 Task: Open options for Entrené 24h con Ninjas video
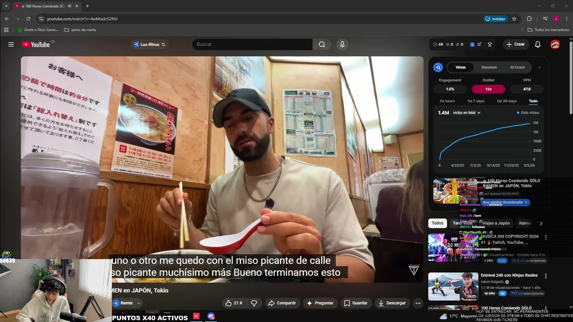coord(545,276)
